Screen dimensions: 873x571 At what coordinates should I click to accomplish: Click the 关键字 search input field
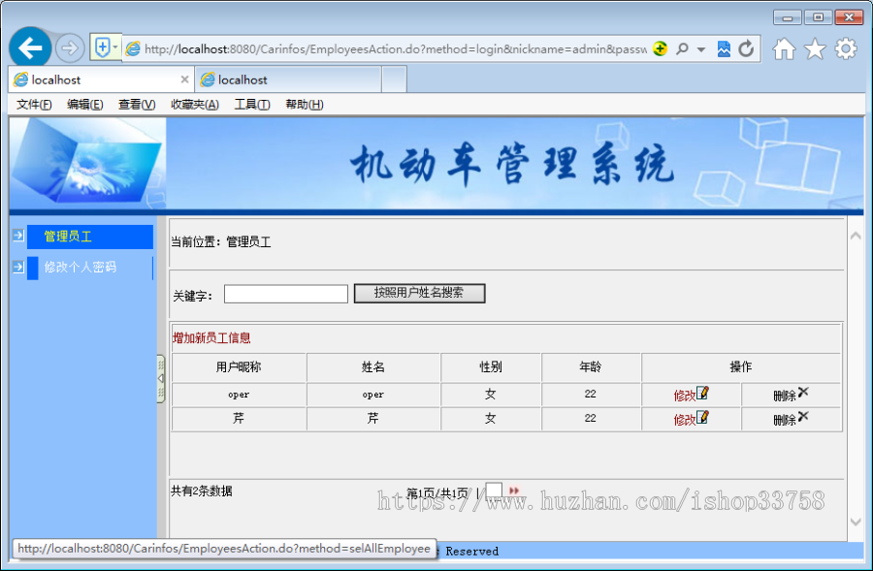point(285,294)
